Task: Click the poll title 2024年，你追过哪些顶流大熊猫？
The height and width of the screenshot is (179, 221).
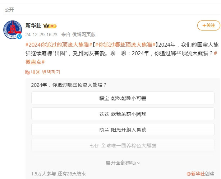Action: click(x=69, y=85)
